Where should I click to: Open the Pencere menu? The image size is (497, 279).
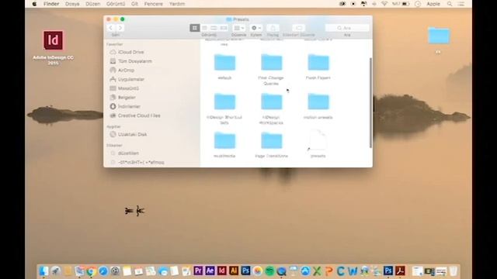tap(154, 4)
